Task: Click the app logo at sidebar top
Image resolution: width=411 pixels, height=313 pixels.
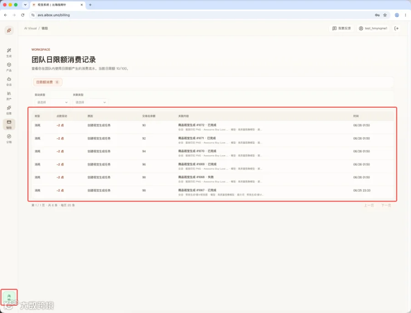Action: click(x=9, y=31)
